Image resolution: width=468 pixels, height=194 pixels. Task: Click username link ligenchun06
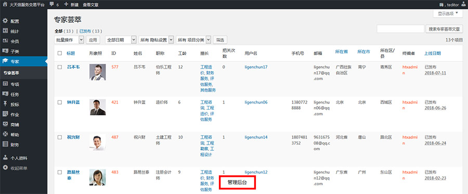point(256,102)
